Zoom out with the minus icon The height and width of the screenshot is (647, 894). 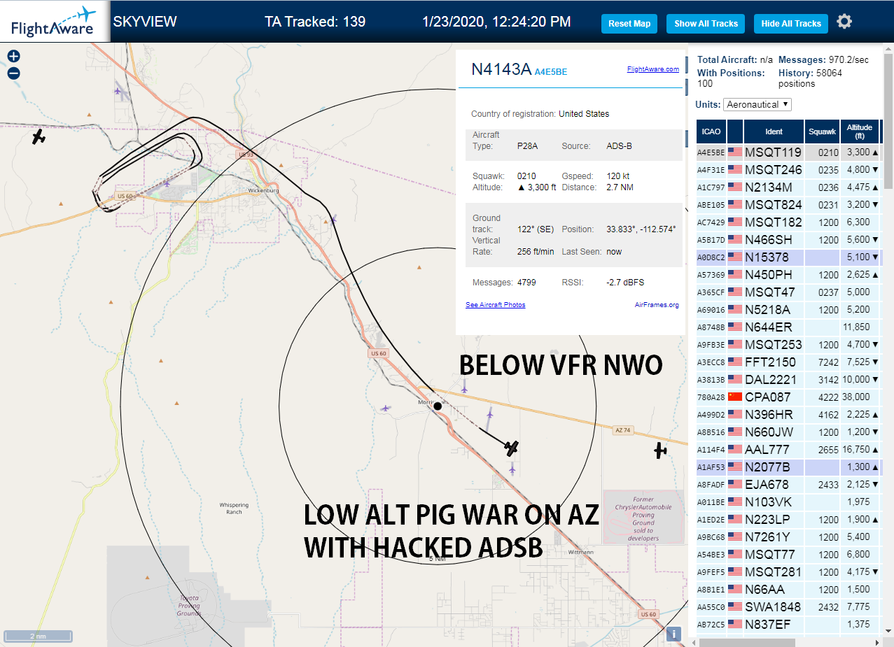click(13, 73)
